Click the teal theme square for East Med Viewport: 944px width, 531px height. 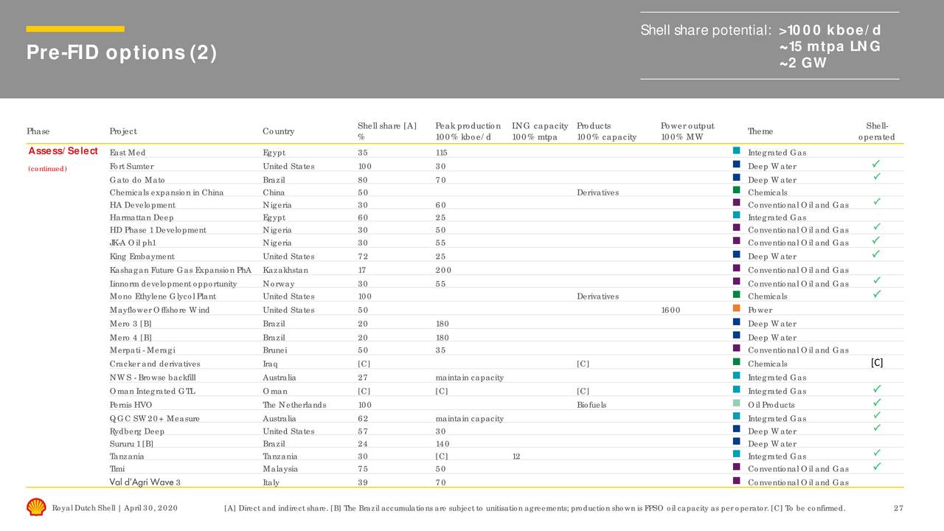coord(737,151)
